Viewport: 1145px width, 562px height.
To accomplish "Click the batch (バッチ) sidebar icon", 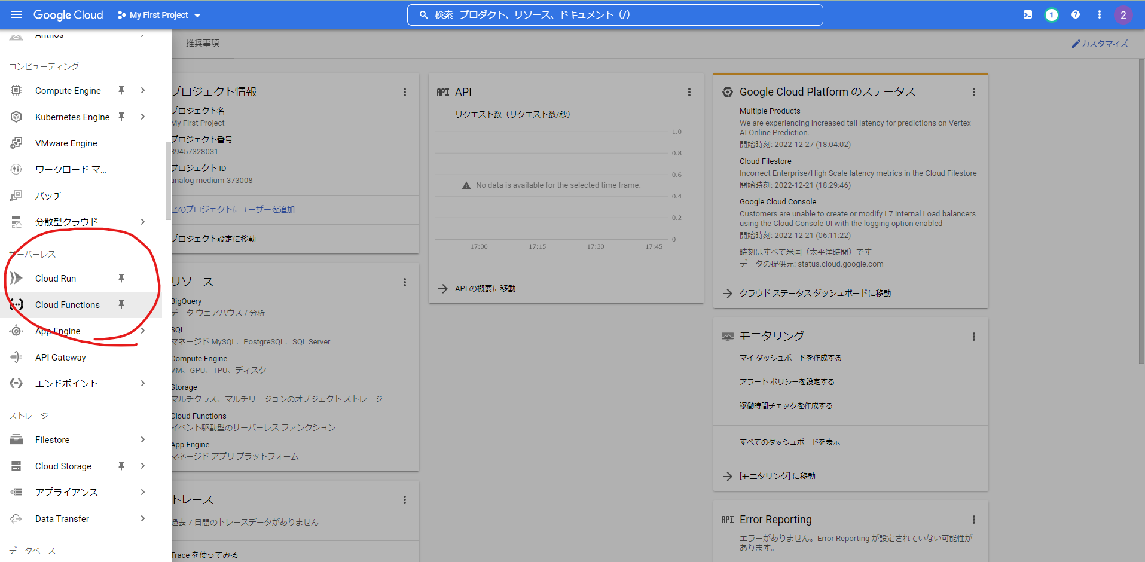I will (16, 196).
